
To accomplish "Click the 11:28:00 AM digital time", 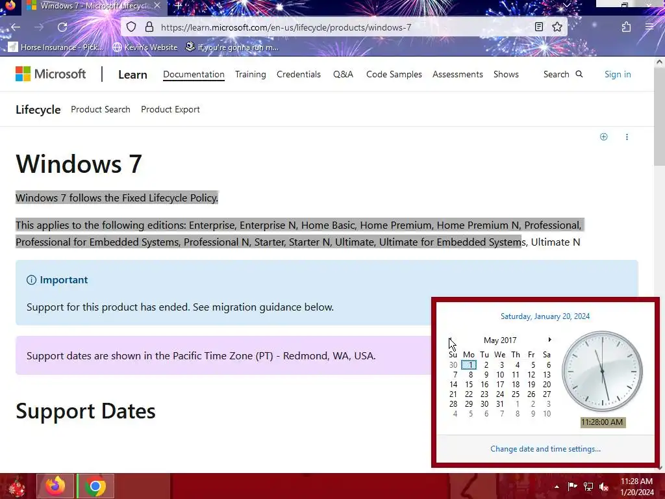I will tap(602, 422).
